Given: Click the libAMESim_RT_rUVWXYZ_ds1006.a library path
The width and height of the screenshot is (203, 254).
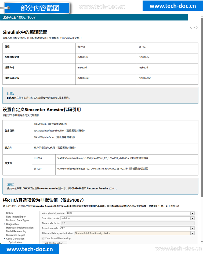Looking at the screenshot, I should (x=103, y=158).
